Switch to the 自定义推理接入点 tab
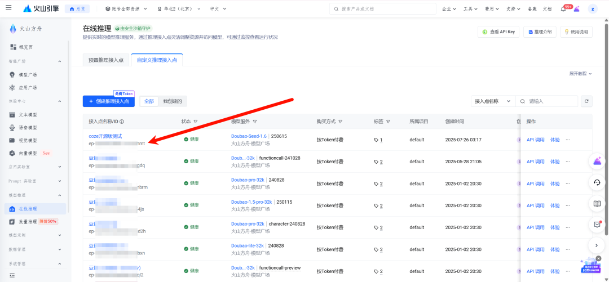 click(157, 60)
